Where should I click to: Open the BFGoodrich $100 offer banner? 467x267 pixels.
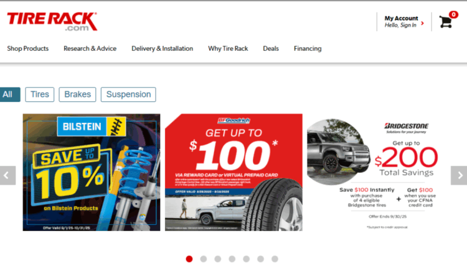point(233,172)
